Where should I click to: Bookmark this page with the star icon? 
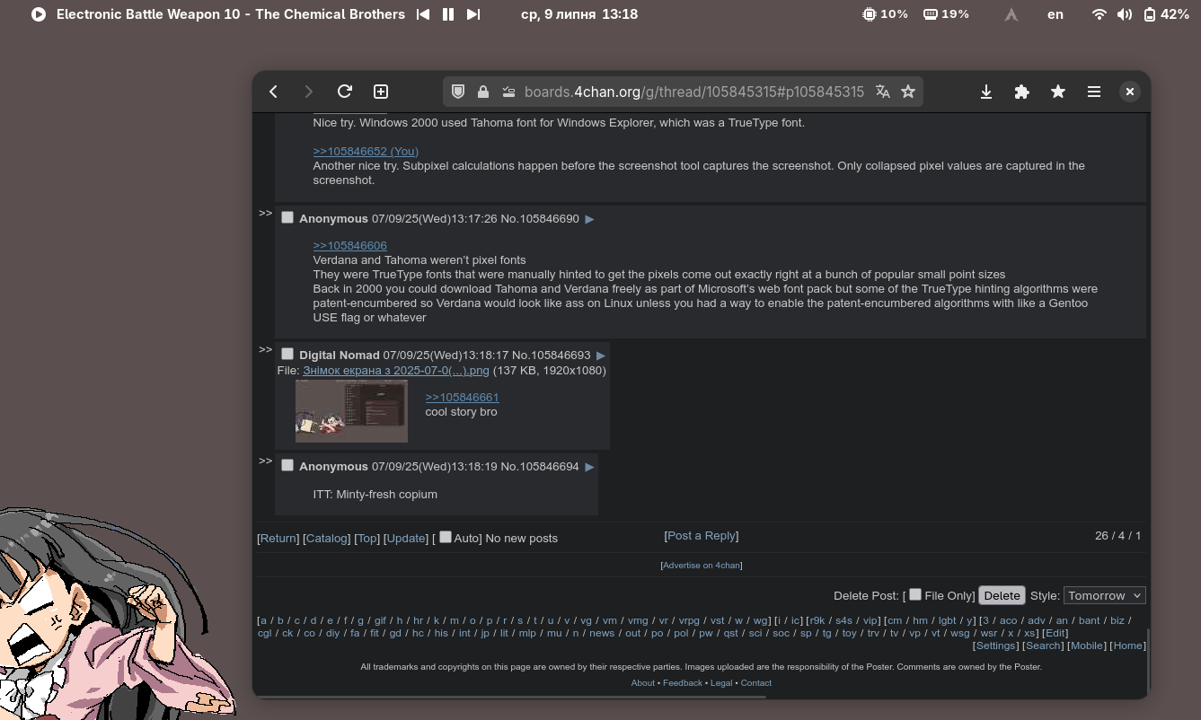coord(908,92)
